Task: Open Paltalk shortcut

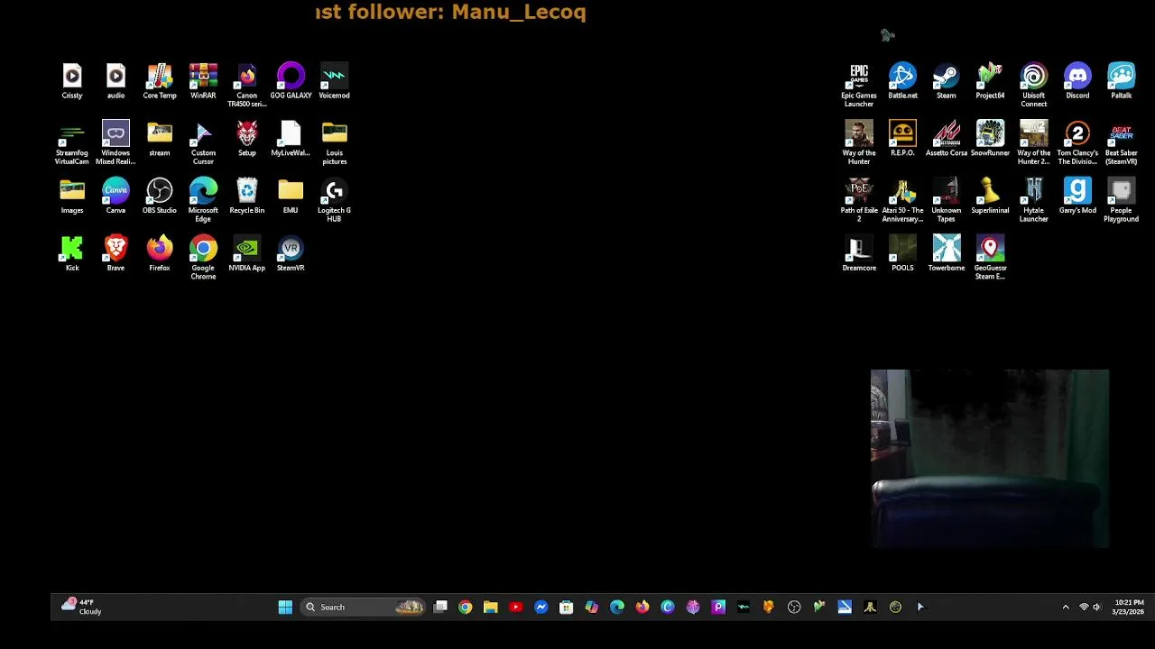Action: [x=1121, y=81]
